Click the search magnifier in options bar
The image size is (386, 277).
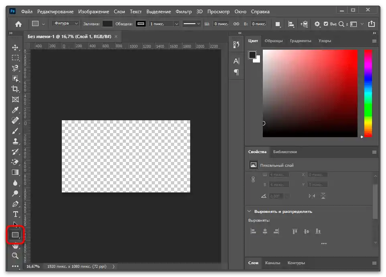[341, 24]
